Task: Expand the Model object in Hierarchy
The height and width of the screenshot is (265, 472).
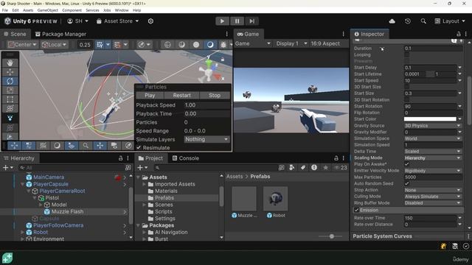Action: coord(41,205)
